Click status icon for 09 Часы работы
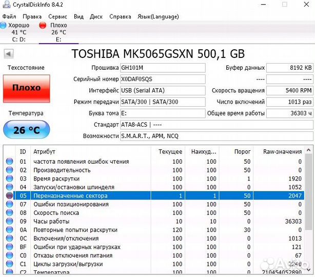Viewport: 315px width, 277px height. click(x=9, y=221)
